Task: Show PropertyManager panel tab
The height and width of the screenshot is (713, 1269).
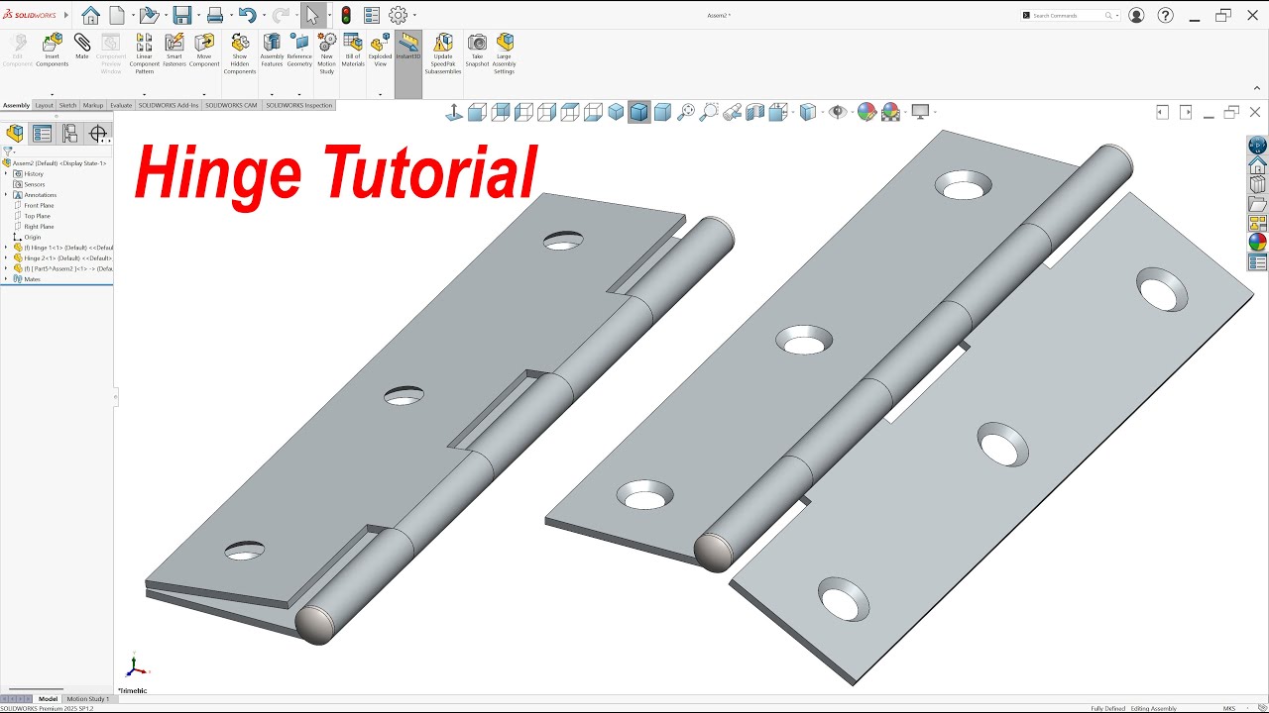Action: click(x=42, y=134)
